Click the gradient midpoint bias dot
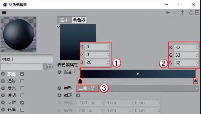This screenshot has width=201, height=114. [138, 74]
